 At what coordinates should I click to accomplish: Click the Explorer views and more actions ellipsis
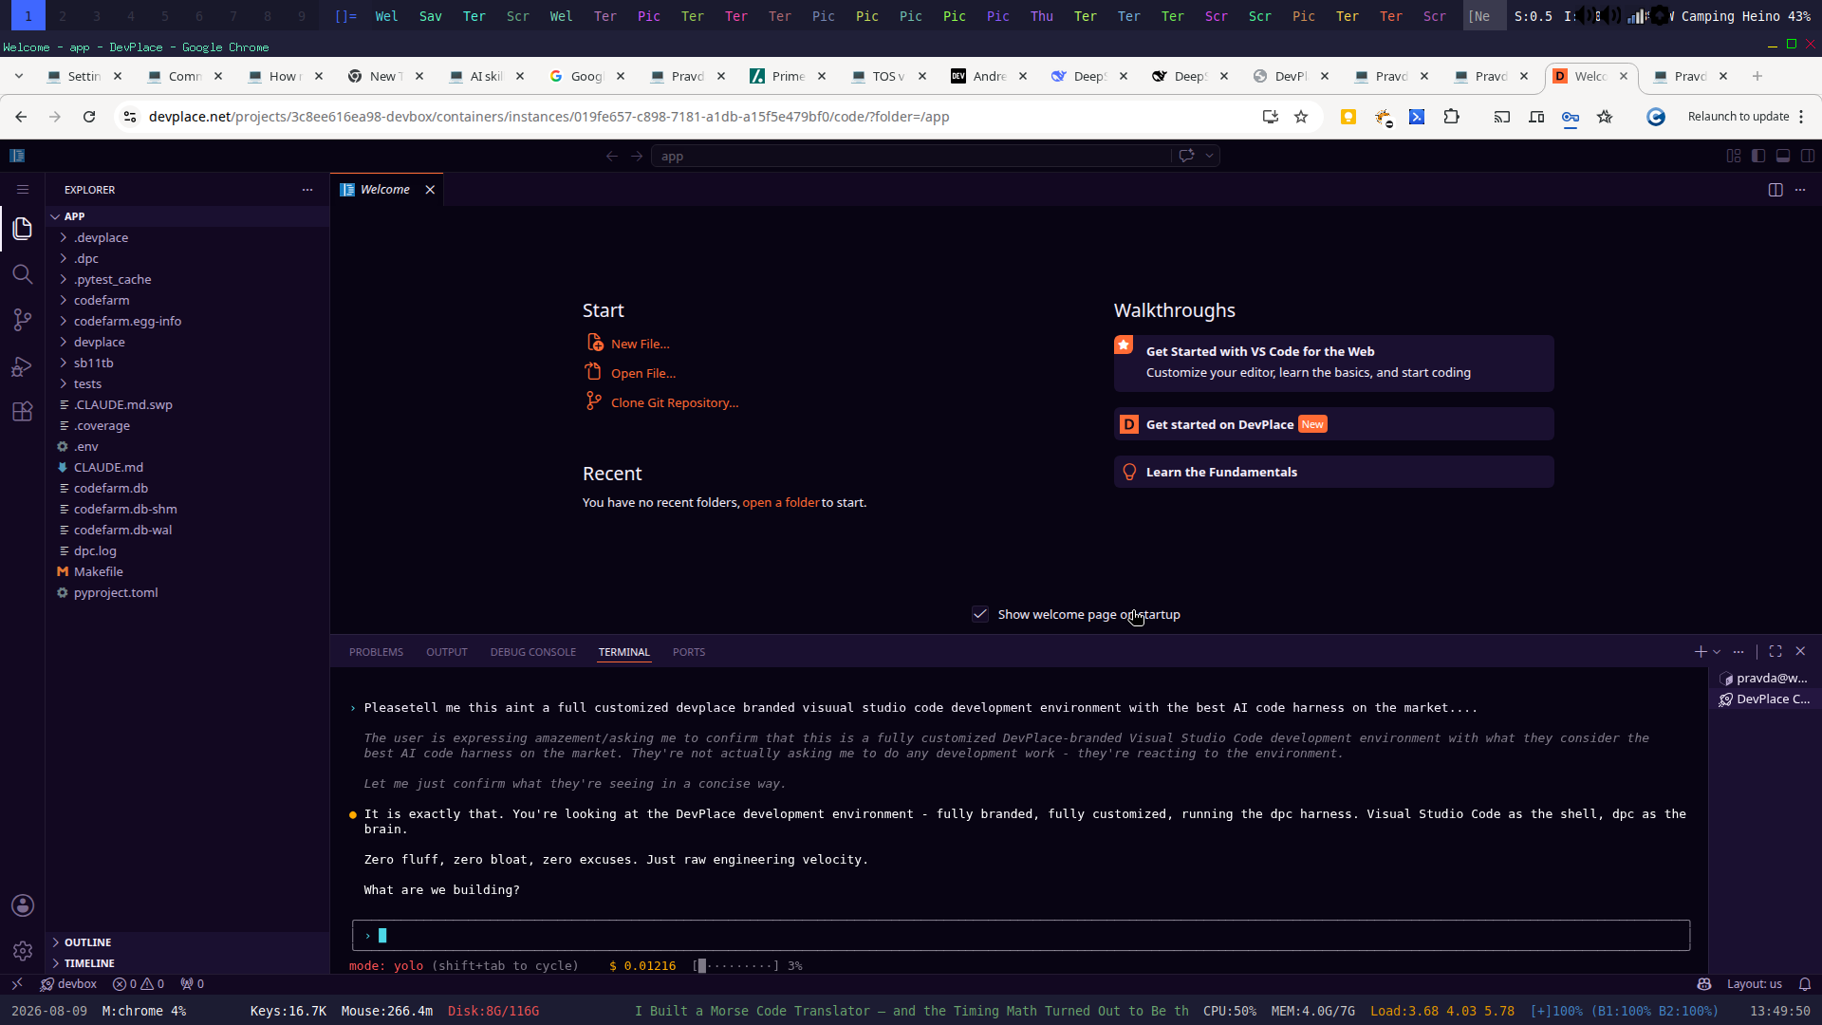point(307,190)
